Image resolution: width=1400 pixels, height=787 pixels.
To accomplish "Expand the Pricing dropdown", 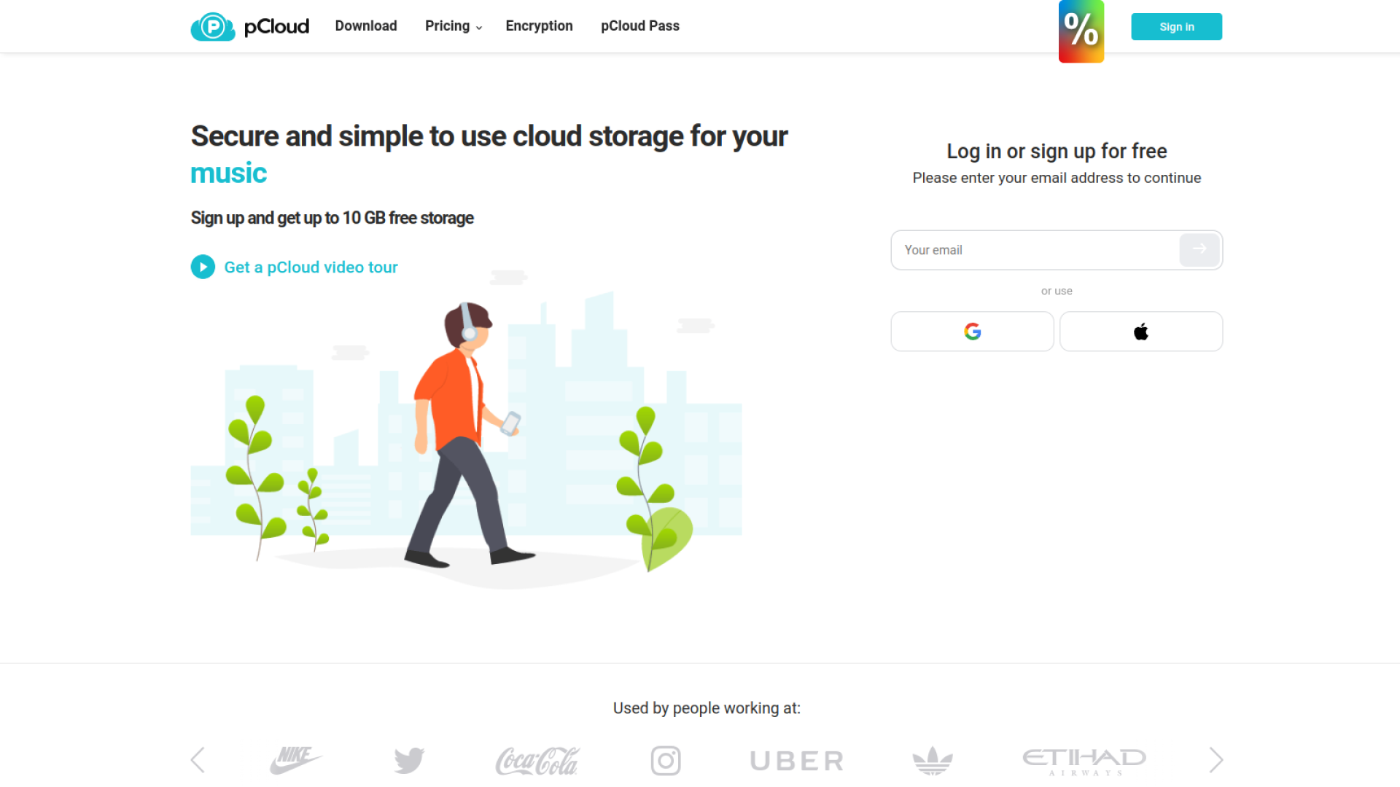I will point(452,26).
